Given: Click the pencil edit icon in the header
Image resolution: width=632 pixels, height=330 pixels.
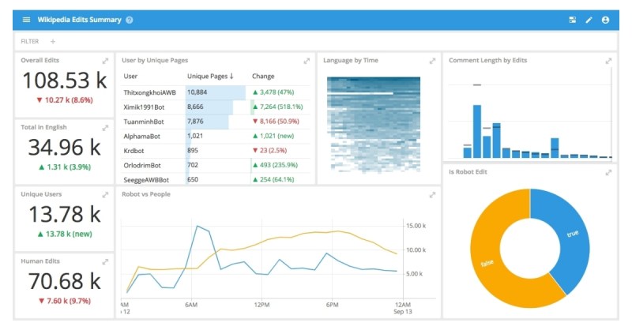Looking at the screenshot, I should pyautogui.click(x=589, y=20).
